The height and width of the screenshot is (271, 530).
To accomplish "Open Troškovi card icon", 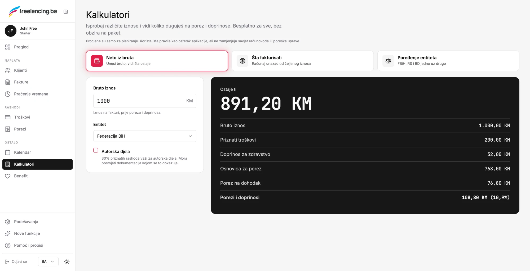I will pos(8,117).
